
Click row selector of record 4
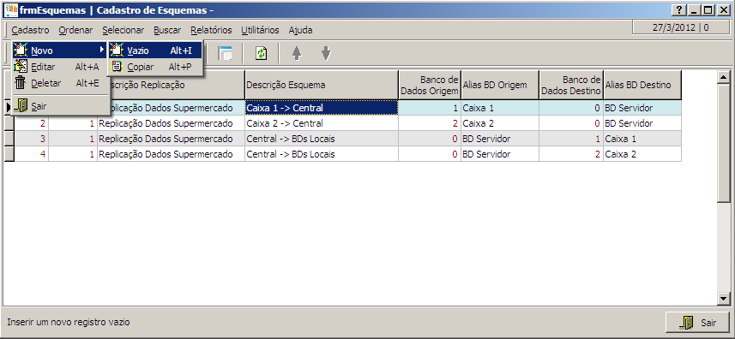point(9,154)
